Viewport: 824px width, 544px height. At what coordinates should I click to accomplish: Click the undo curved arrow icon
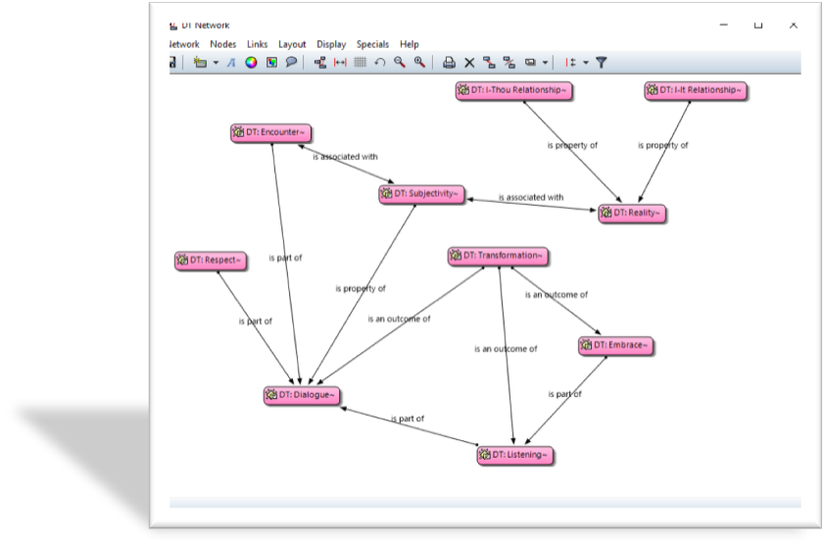tap(379, 63)
